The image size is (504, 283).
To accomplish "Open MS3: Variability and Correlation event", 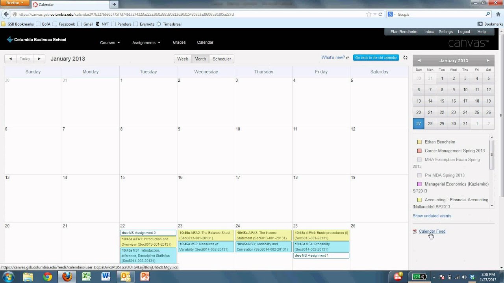I will coord(263,247).
